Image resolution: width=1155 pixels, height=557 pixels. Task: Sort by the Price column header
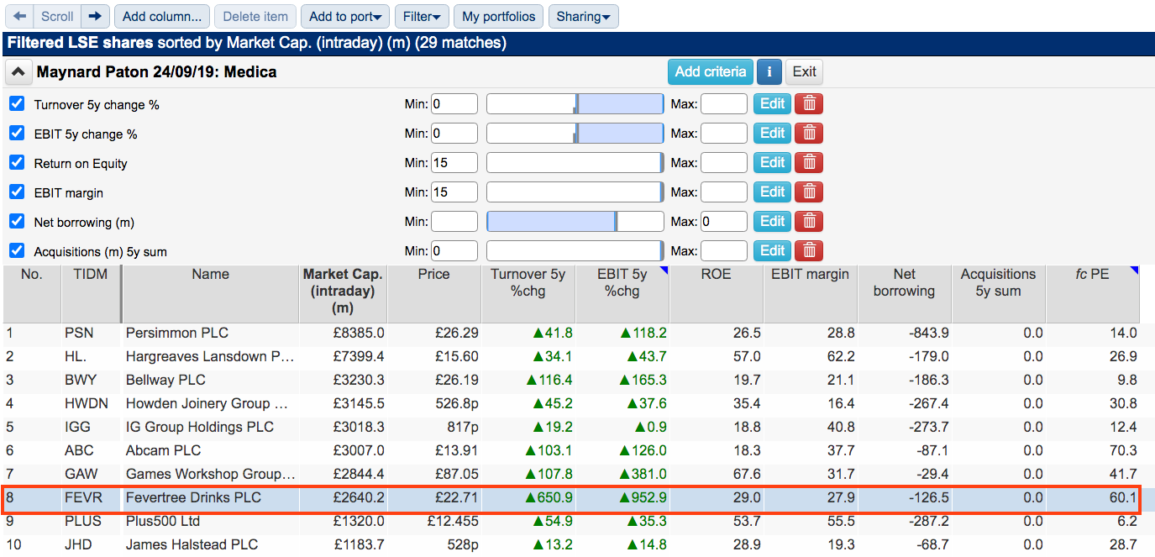coord(433,293)
